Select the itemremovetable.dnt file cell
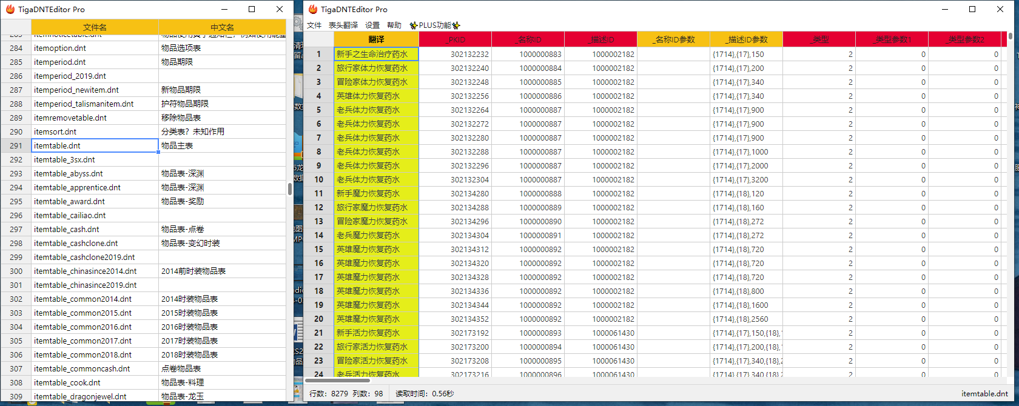The height and width of the screenshot is (406, 1019). click(x=95, y=118)
